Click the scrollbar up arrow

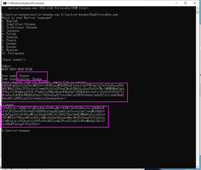(197, 8)
